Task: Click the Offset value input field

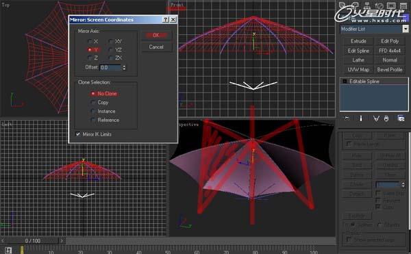Action: [x=110, y=68]
